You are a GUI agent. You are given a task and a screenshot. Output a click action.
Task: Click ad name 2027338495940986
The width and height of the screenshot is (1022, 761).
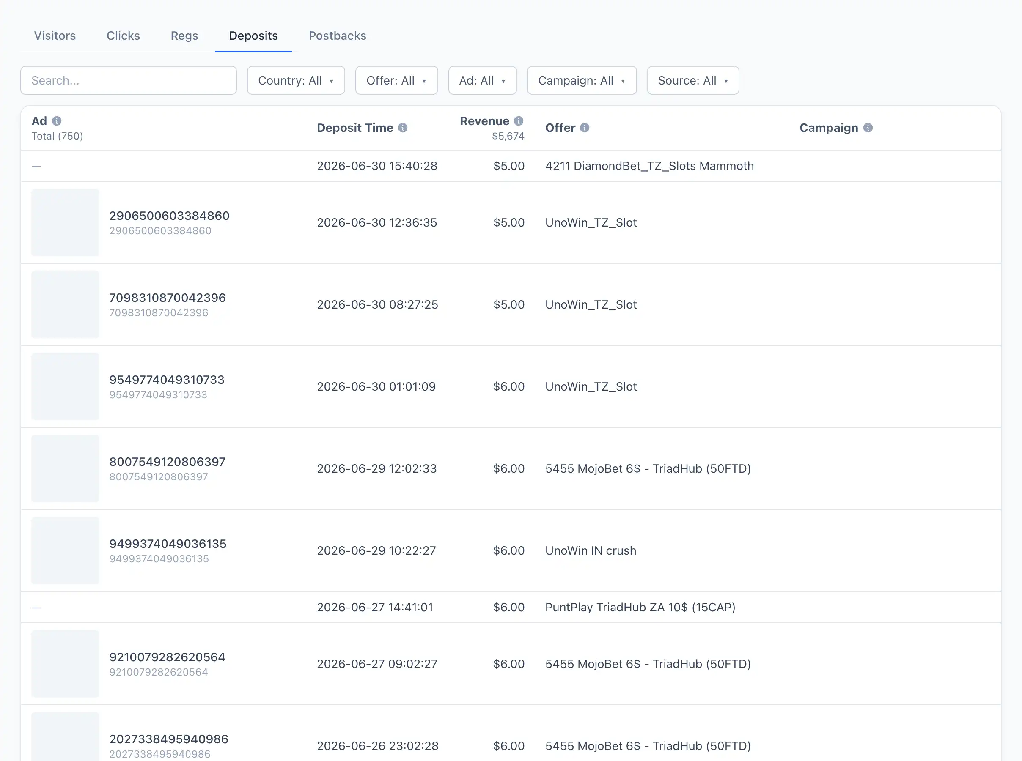[x=169, y=739]
